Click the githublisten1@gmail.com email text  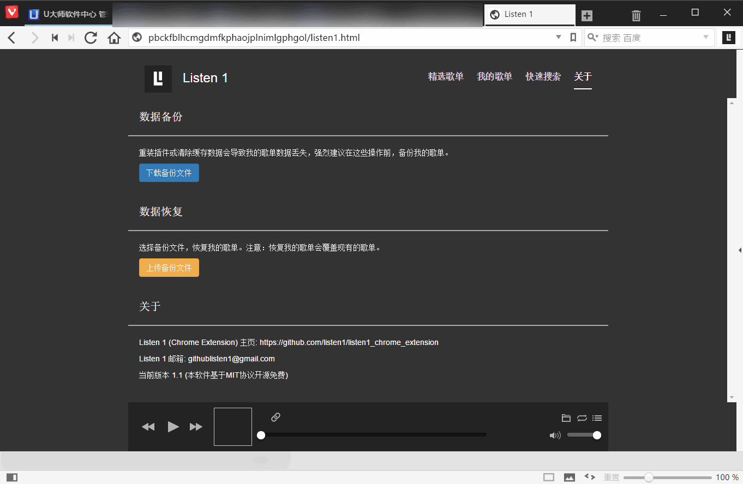click(231, 359)
